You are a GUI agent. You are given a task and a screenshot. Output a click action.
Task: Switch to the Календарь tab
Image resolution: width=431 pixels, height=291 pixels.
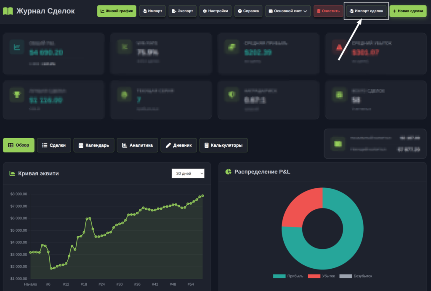(x=93, y=145)
